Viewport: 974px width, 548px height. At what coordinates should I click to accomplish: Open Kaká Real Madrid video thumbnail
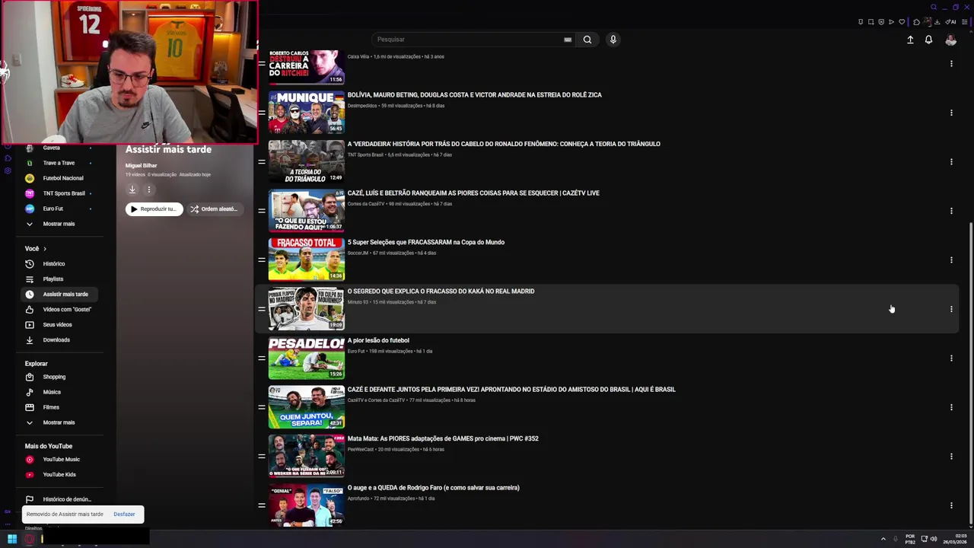click(x=307, y=309)
